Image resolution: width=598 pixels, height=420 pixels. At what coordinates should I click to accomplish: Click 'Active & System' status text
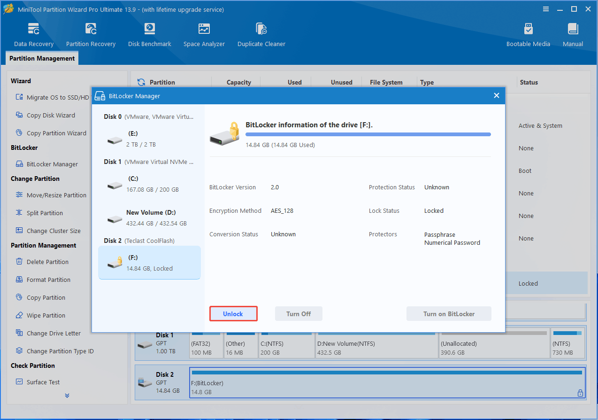[540, 125]
